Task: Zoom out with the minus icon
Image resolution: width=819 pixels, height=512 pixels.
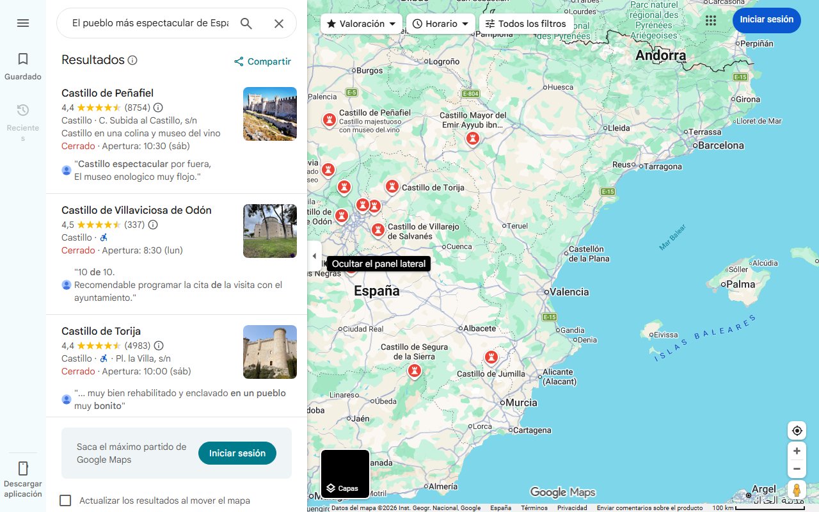Action: pos(797,468)
